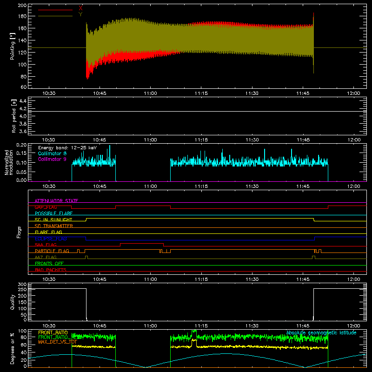The width and height of the screenshot is (372, 372).
Task: Select the X legend label
Action: (80, 8)
